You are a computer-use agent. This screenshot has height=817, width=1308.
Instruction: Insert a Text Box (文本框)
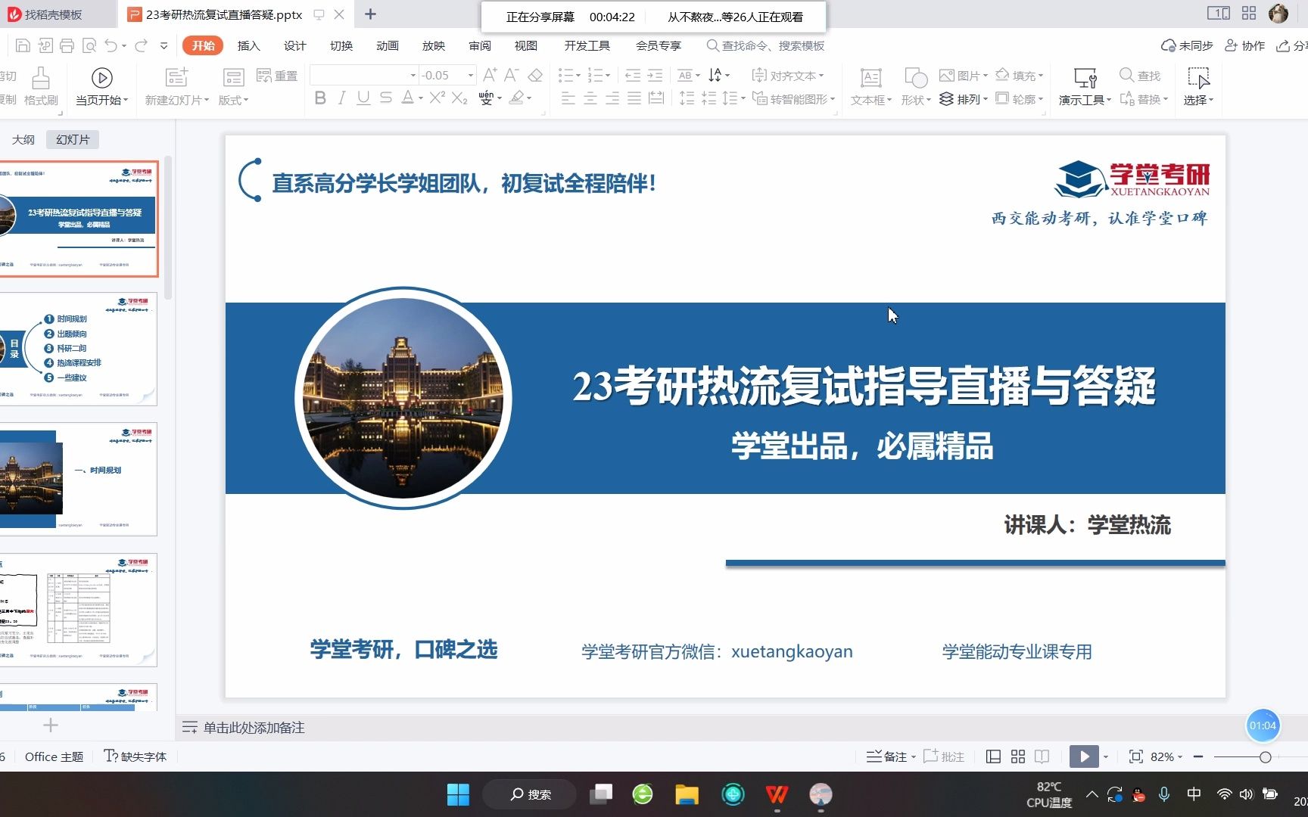pyautogui.click(x=871, y=87)
